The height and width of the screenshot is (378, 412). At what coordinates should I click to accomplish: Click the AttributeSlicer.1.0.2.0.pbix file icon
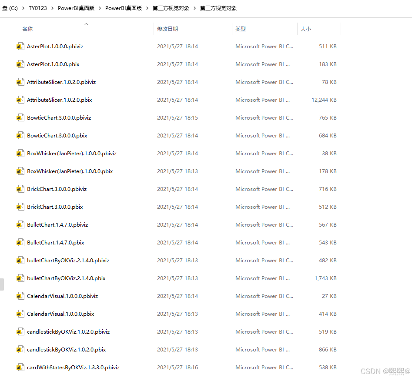coord(20,100)
